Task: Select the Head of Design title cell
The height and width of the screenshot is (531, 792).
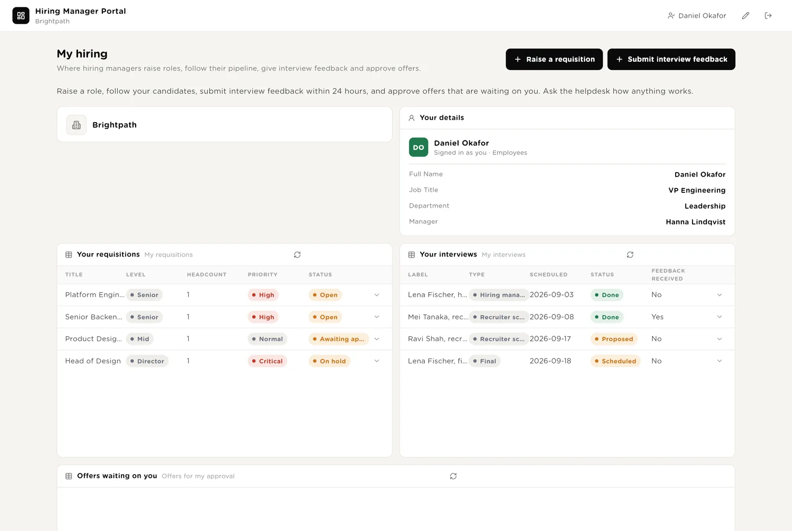Action: (x=93, y=361)
